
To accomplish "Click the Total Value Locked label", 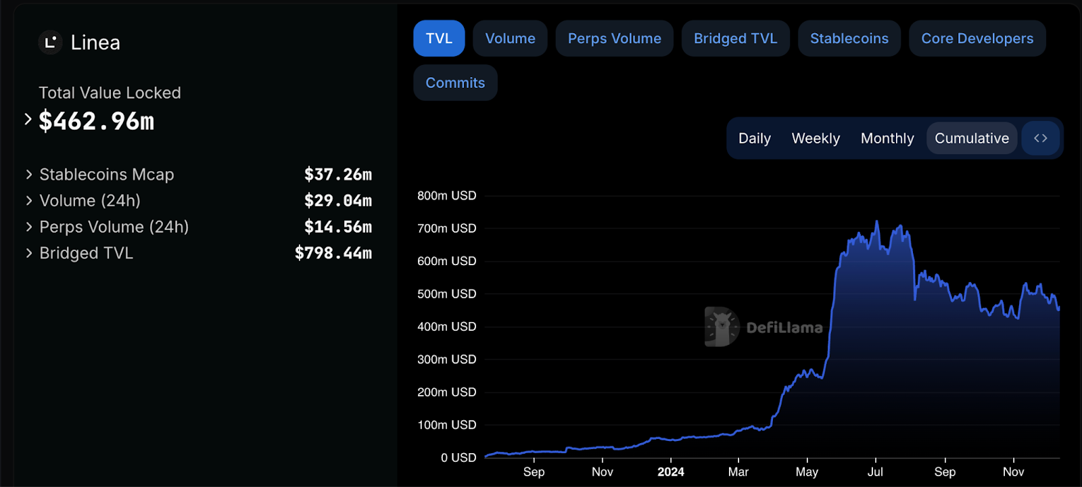I will (110, 93).
